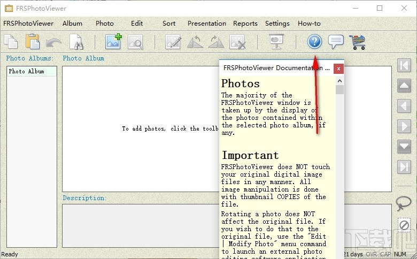Screen dimensions: 417x259
Task: Open the Edit menu
Action: (137, 24)
